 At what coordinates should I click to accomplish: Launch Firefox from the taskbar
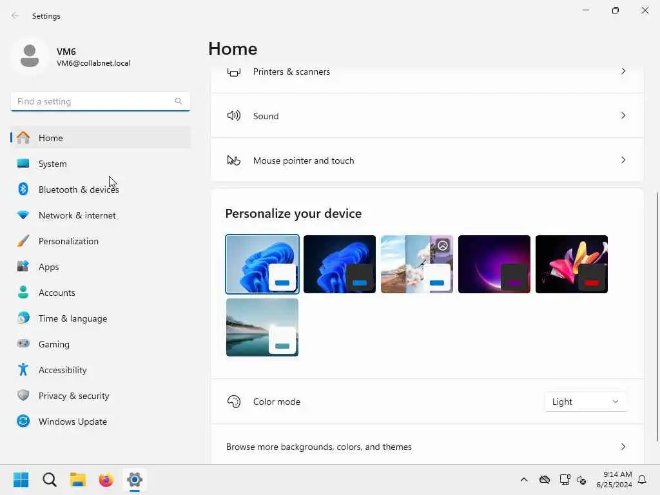pyautogui.click(x=106, y=480)
